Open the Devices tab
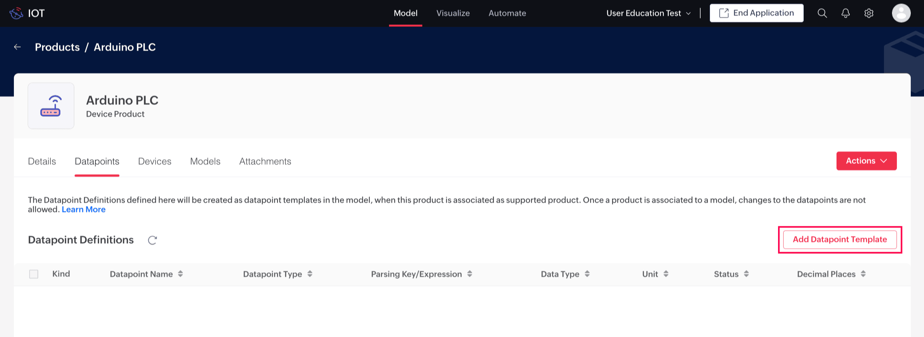Image resolution: width=924 pixels, height=337 pixels. [155, 161]
